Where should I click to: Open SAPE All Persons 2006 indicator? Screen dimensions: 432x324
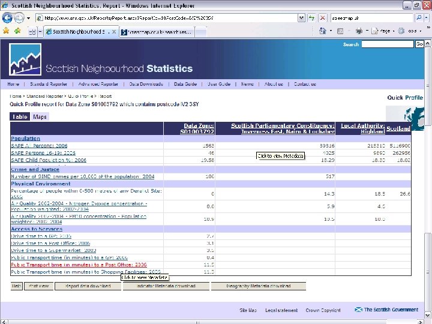click(39, 145)
